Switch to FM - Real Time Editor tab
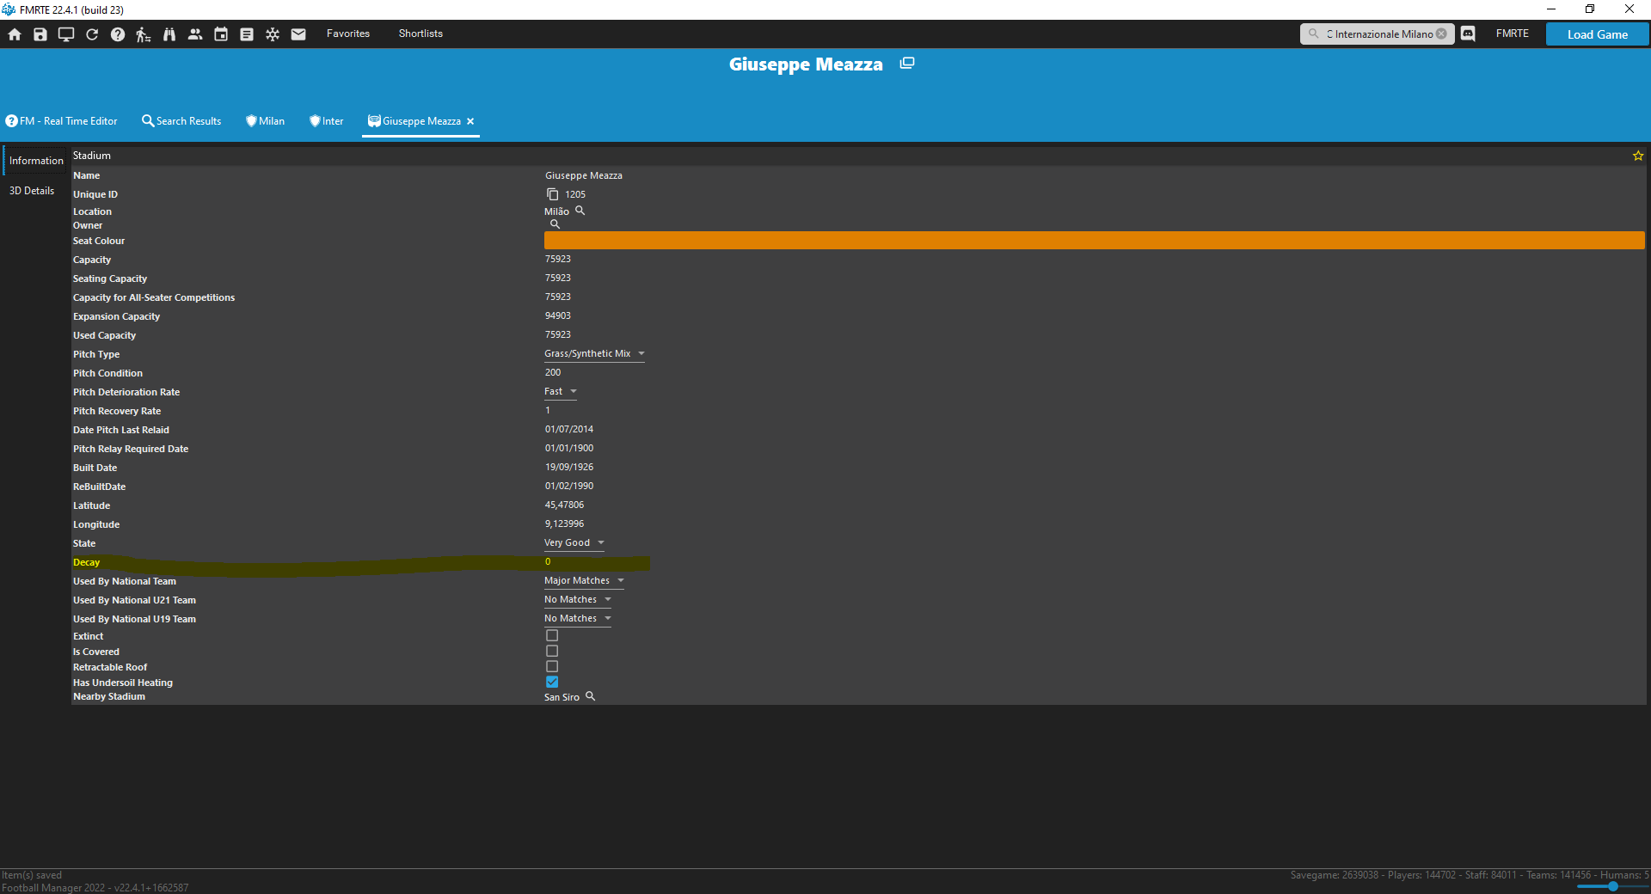 [x=61, y=121]
